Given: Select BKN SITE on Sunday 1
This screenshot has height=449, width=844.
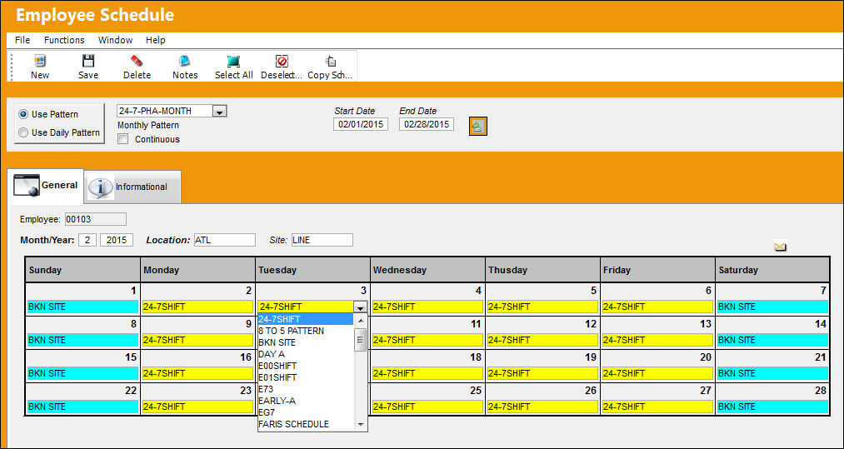Looking at the screenshot, I should (x=82, y=307).
